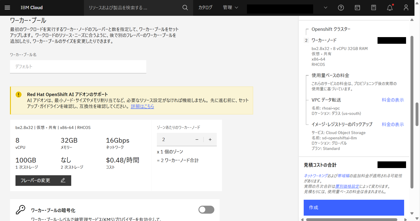Click the 'bx2.8x32 - 8 vCPU 32GB RAM' summary text
This screenshot has height=221, width=420.
coord(339,49)
